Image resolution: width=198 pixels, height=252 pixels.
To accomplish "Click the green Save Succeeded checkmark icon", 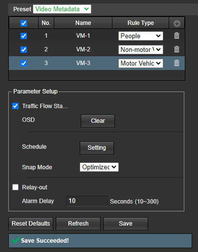I will click(16, 240).
